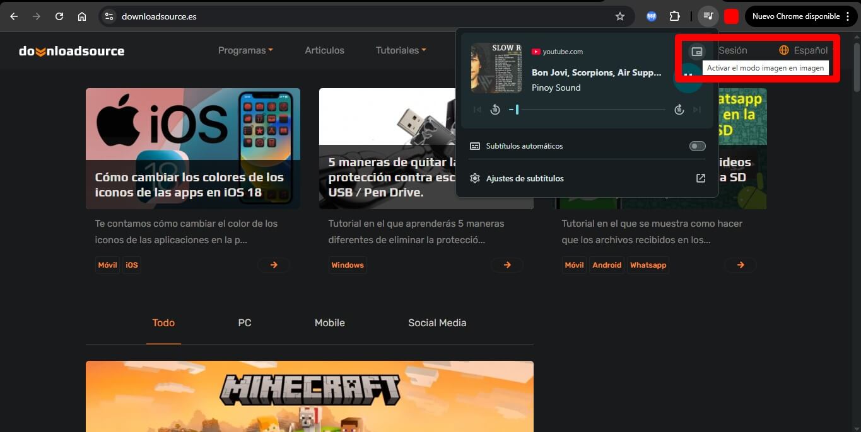Click the Slow Rock album thumbnail

tap(496, 68)
